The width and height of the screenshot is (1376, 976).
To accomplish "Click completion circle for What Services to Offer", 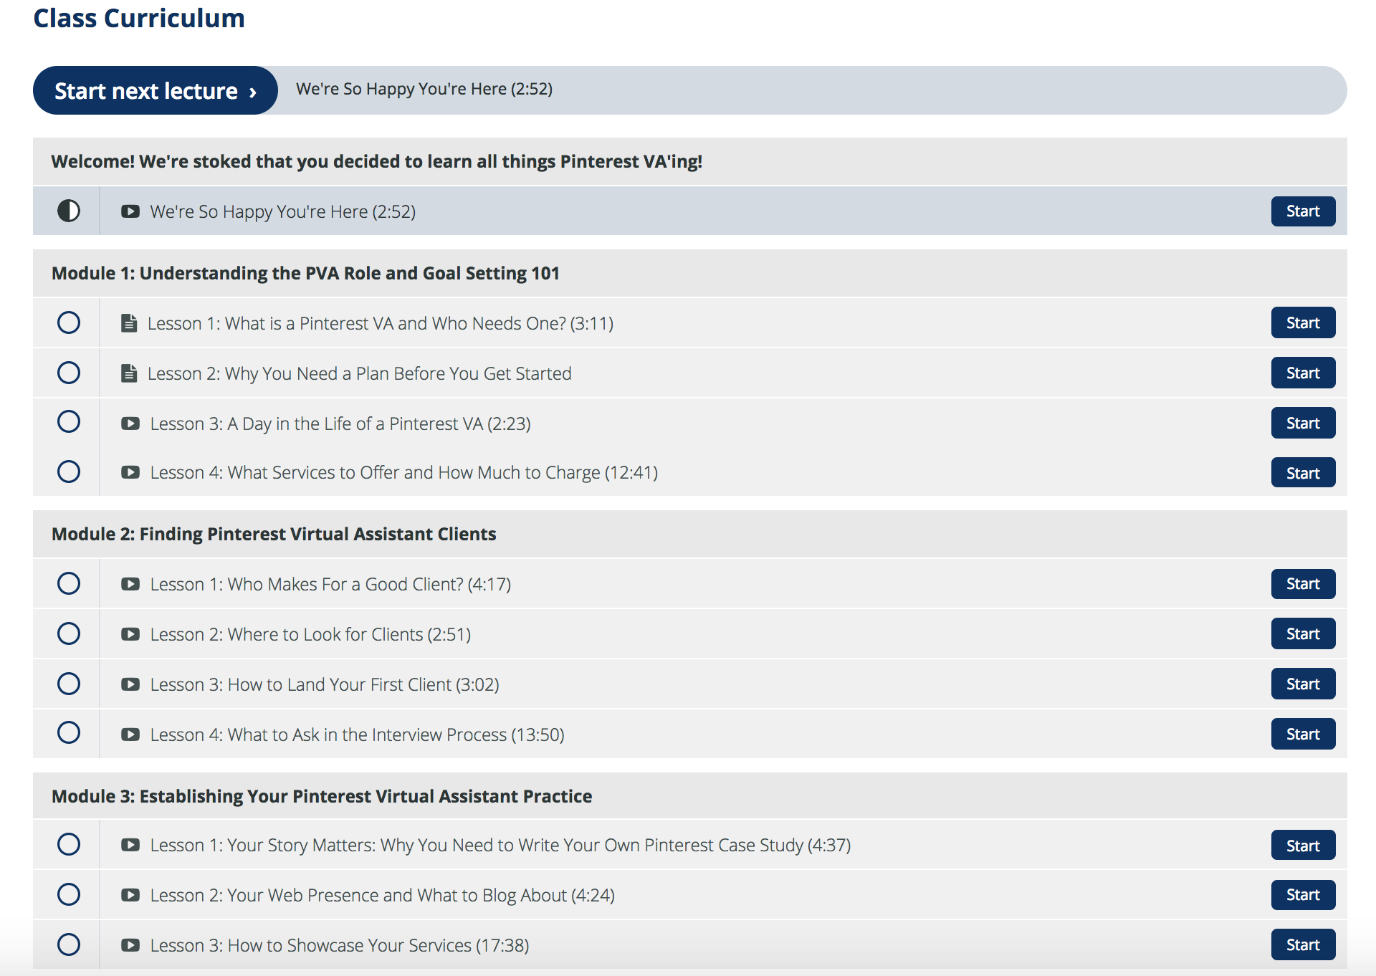I will click(69, 472).
